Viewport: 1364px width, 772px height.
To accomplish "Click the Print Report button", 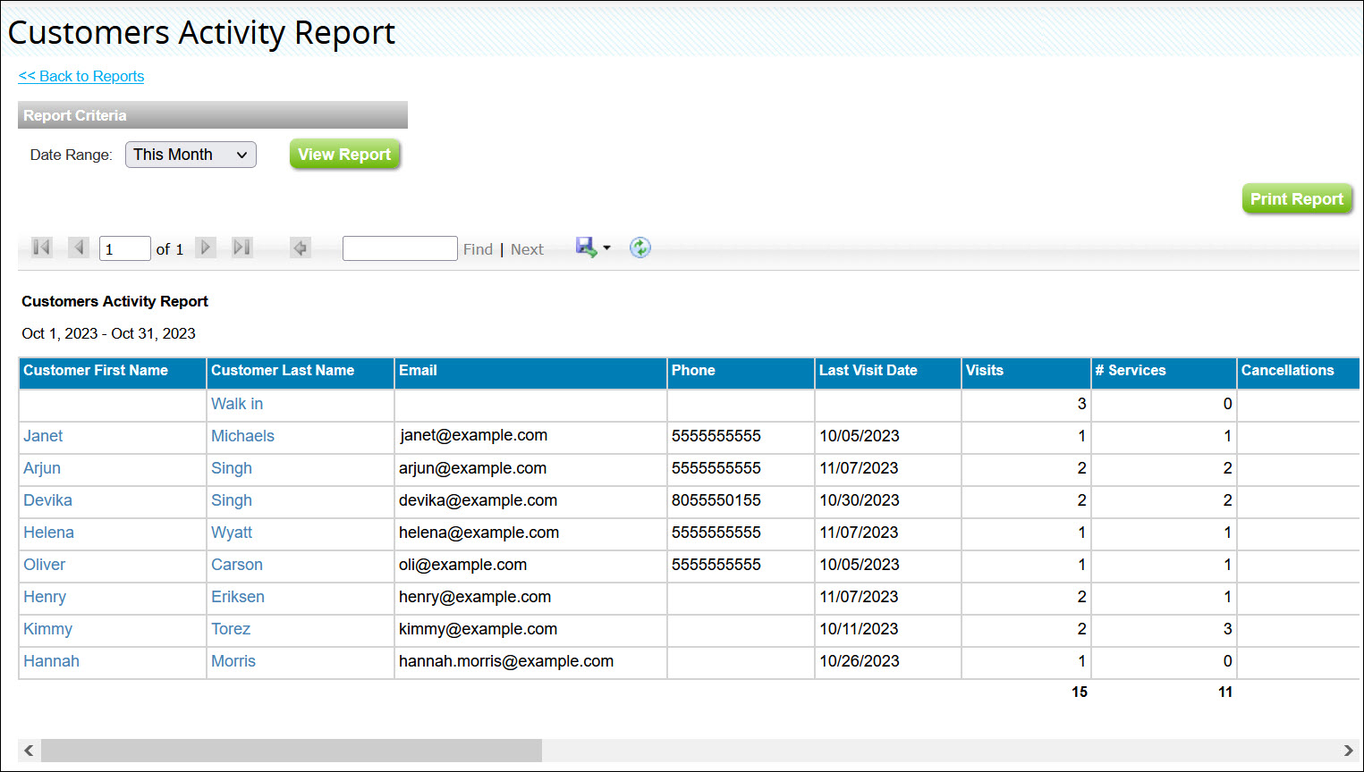I will click(x=1297, y=198).
